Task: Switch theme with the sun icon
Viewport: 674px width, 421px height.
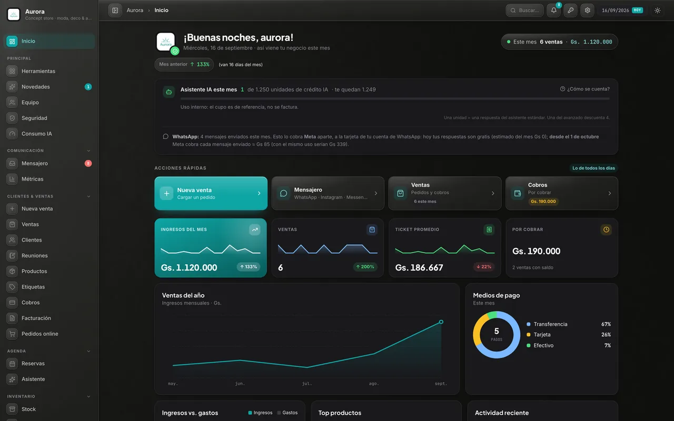Action: pos(657,11)
